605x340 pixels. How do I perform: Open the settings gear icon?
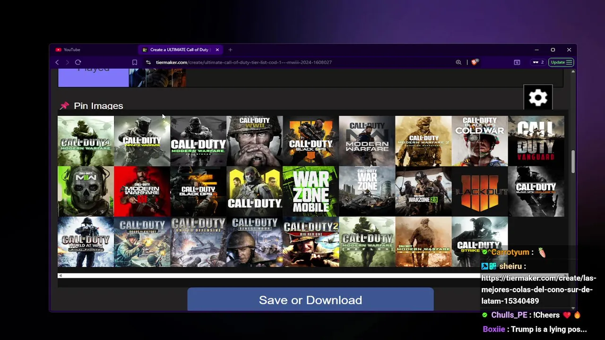(x=538, y=98)
